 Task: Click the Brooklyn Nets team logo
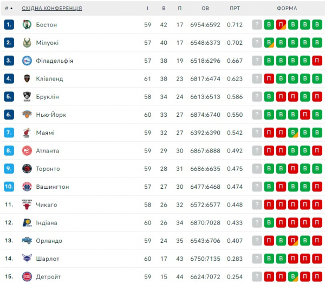tap(27, 97)
